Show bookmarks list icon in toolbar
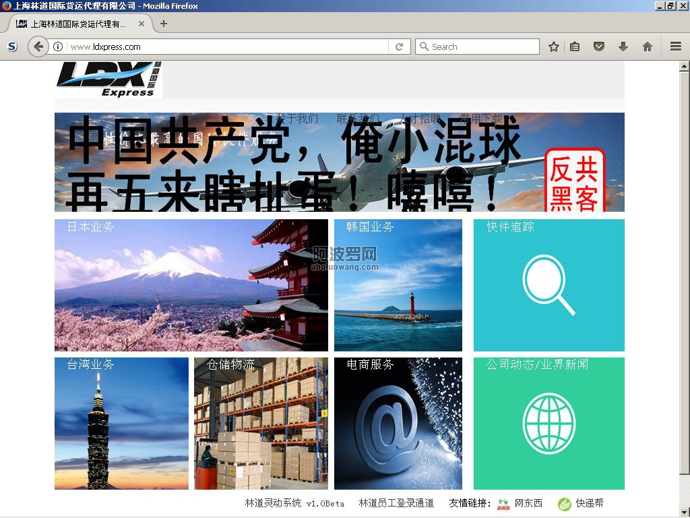The width and height of the screenshot is (690, 518). click(x=575, y=47)
